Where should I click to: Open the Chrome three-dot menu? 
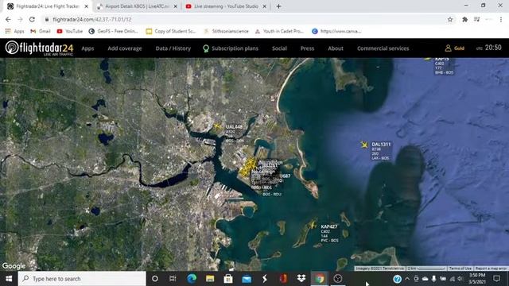(x=501, y=19)
